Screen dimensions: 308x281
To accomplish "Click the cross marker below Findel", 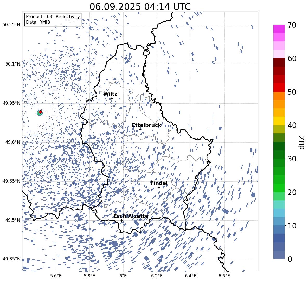I will (159, 187).
